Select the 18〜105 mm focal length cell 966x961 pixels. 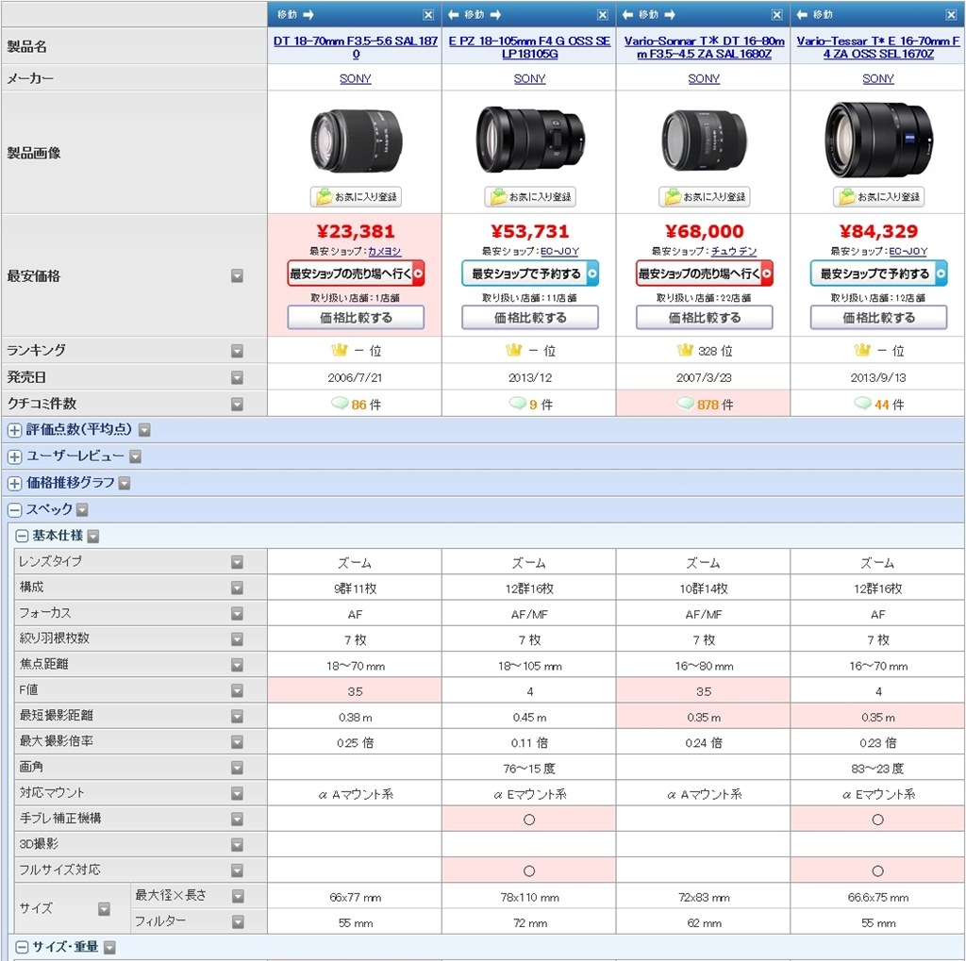[x=530, y=666]
